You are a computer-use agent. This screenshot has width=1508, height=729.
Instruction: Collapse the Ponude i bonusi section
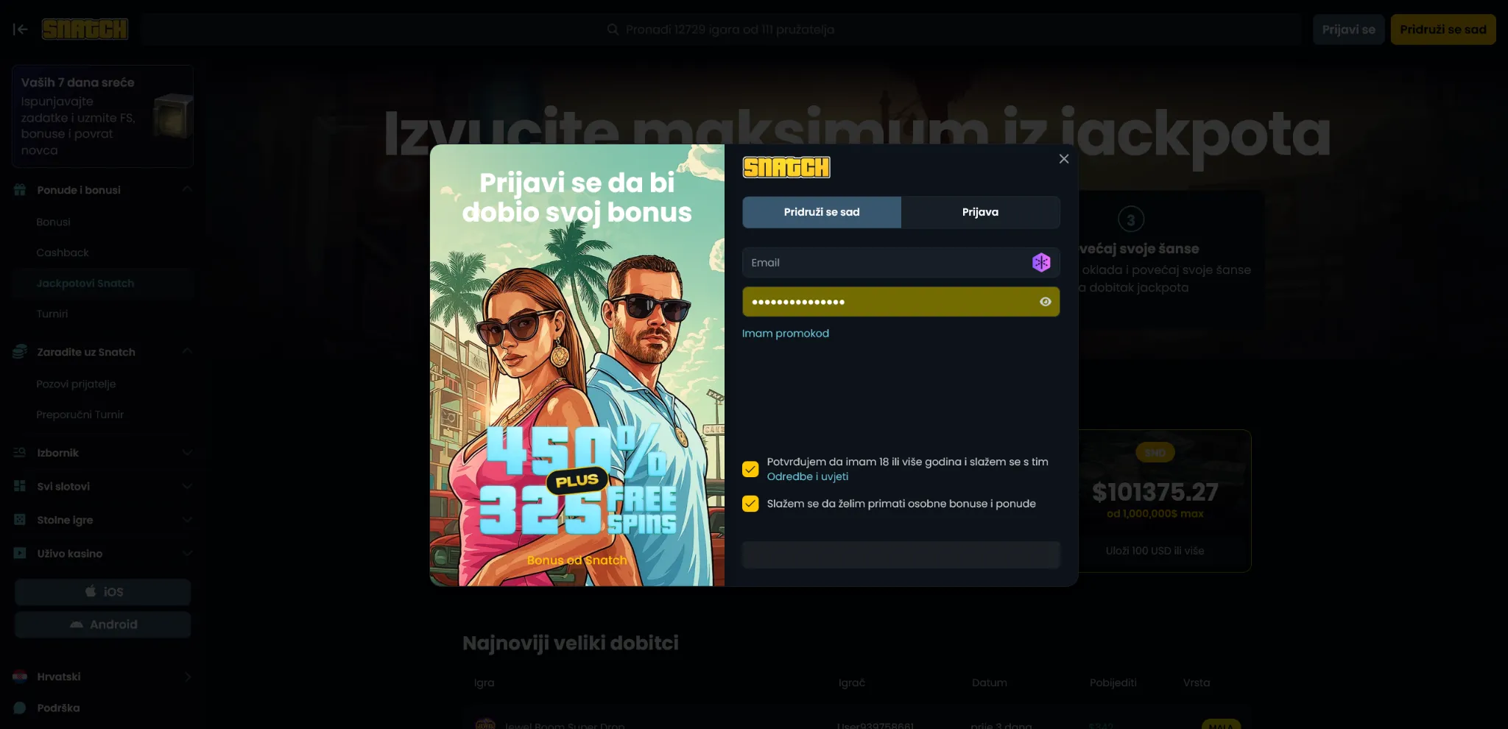(187, 190)
